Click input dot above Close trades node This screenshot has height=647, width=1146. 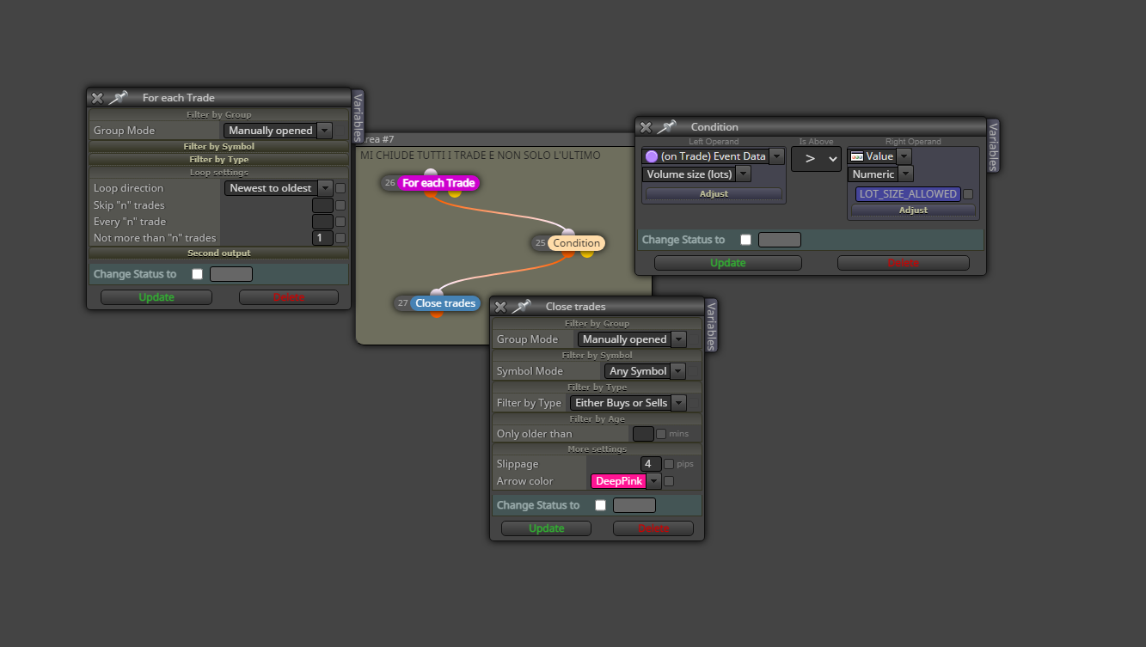click(x=437, y=293)
